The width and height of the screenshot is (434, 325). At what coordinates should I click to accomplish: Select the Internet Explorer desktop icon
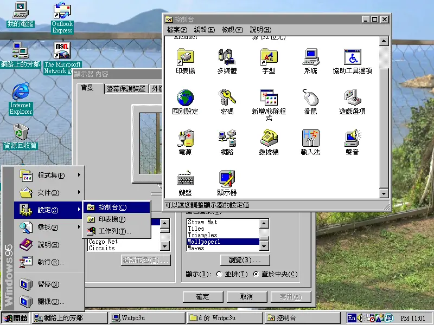pos(21,99)
